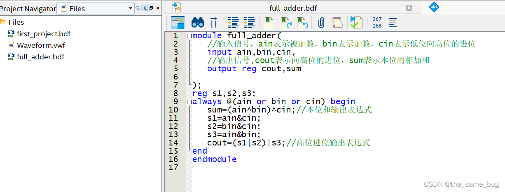Image resolution: width=505 pixels, height=192 pixels.
Task: Click the find matching delimiter braces icon
Action: 214,22
